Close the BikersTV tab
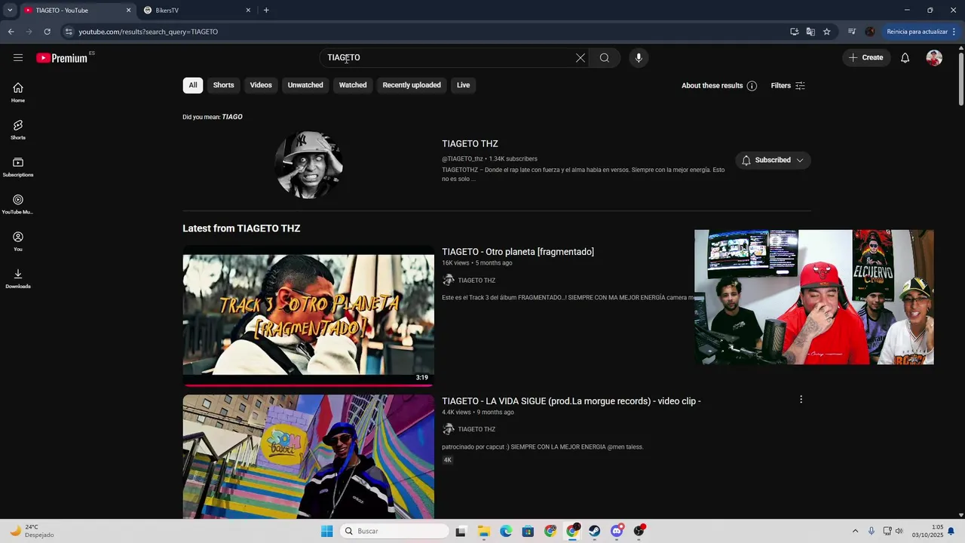This screenshot has height=543, width=965. pos(248,11)
